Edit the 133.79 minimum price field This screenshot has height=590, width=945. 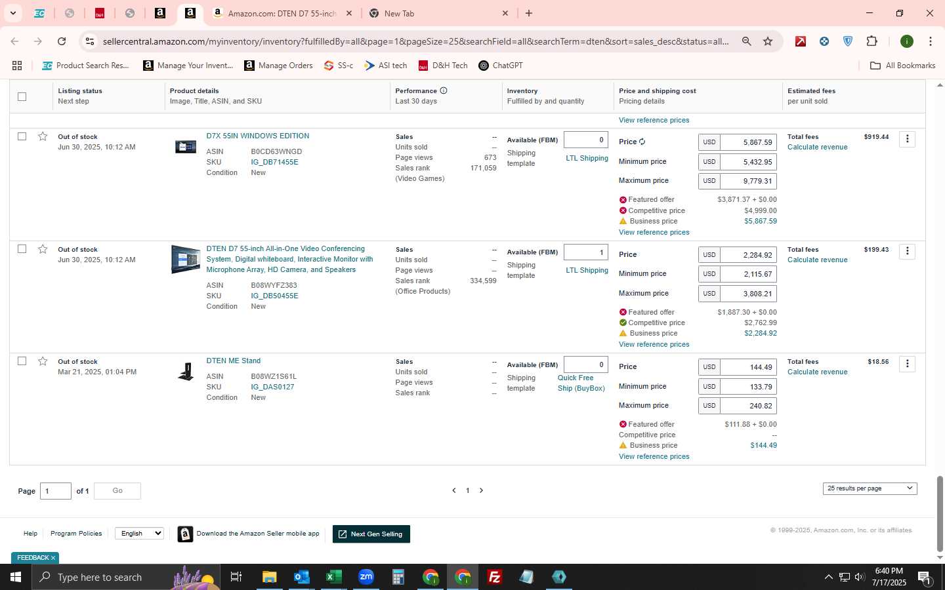click(x=748, y=387)
